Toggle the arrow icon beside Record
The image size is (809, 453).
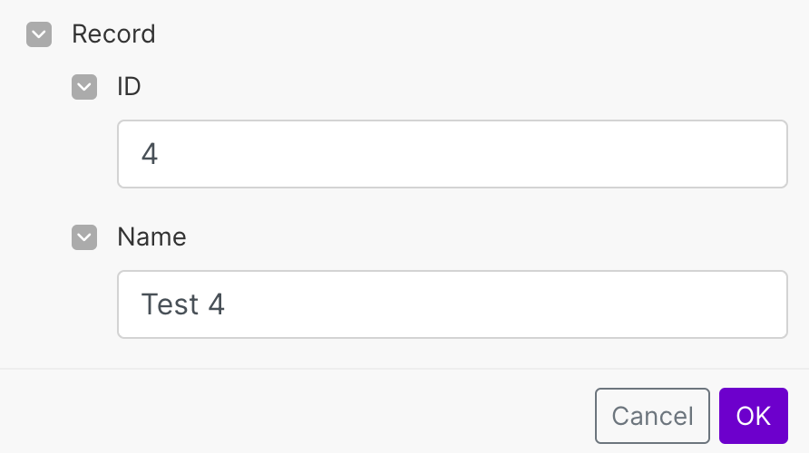pos(39,34)
